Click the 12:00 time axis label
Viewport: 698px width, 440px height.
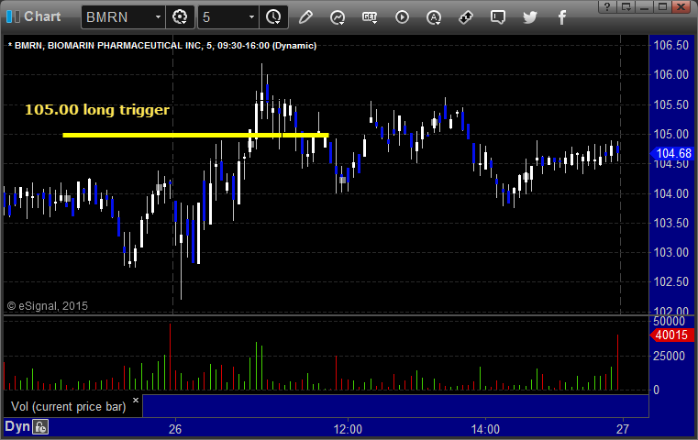(348, 429)
